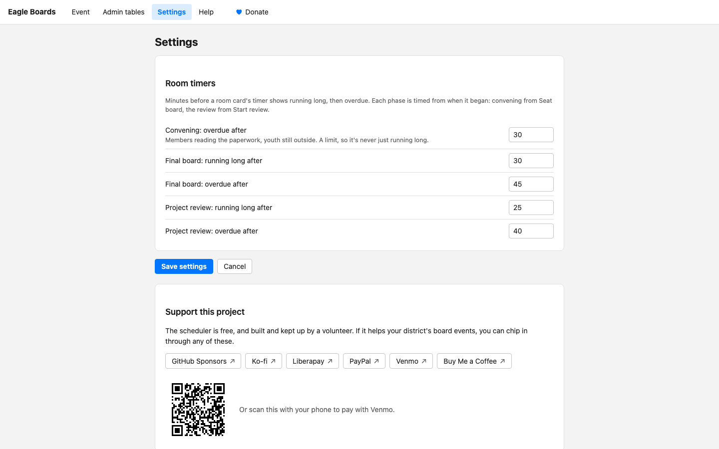Open GitHub Sponsors external link
This screenshot has width=719, height=449.
pos(203,361)
